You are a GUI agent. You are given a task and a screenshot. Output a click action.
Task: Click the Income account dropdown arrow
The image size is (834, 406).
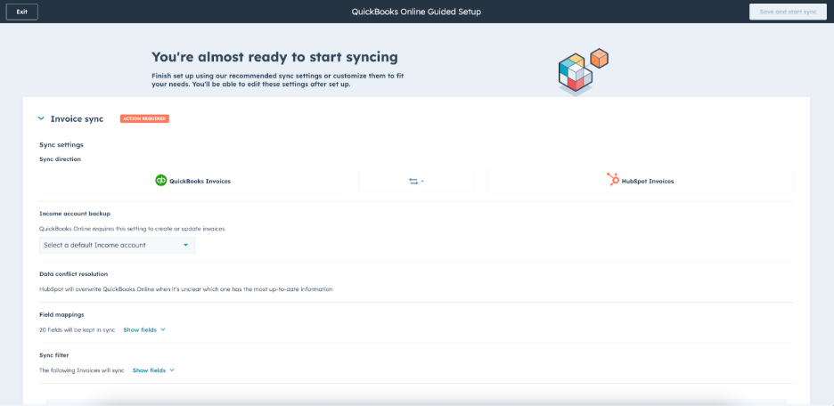(185, 245)
